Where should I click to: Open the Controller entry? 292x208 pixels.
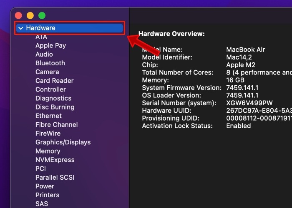coord(50,89)
